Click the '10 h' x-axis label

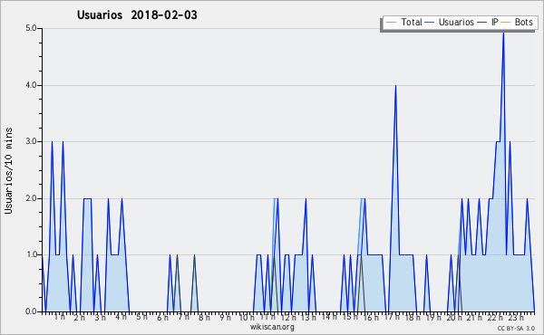(247, 318)
